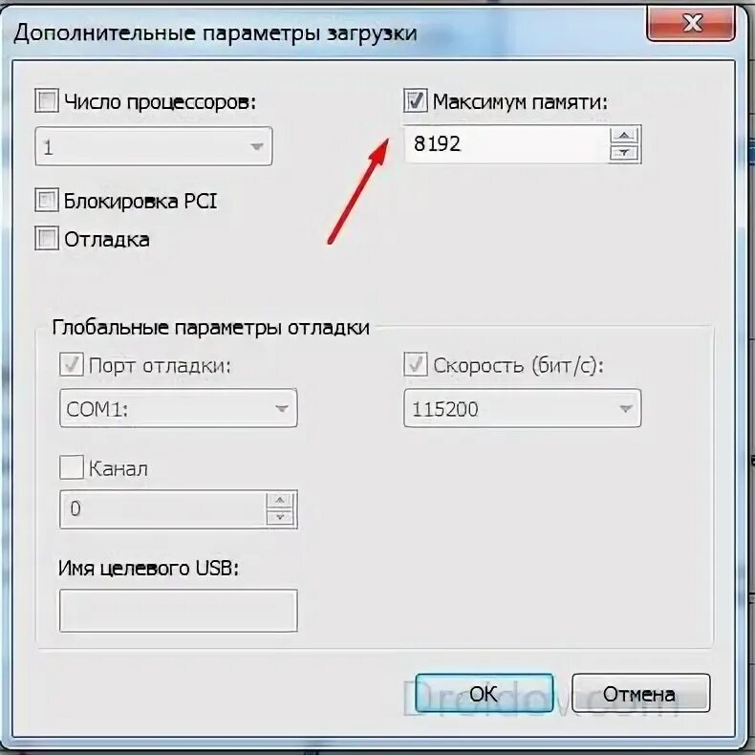Focus the maximum memory field showing 8192
Image resolution: width=755 pixels, height=755 pixels.
(507, 144)
